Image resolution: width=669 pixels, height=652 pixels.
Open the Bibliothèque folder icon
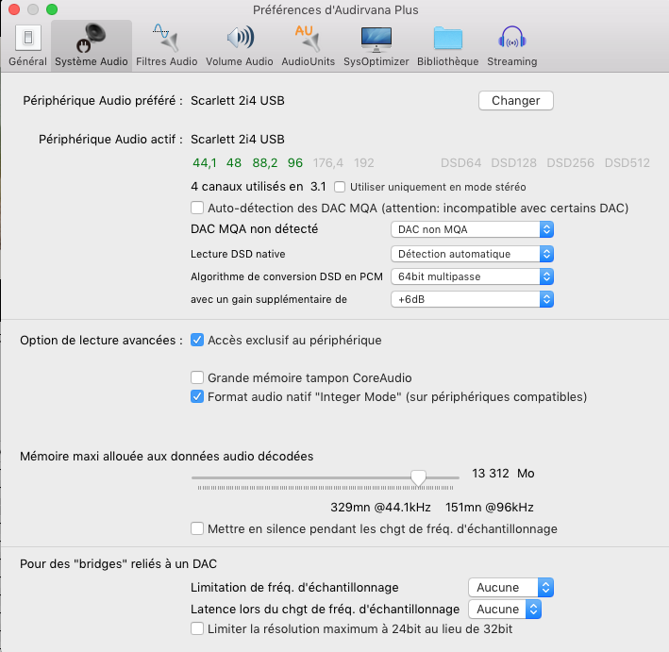(448, 38)
